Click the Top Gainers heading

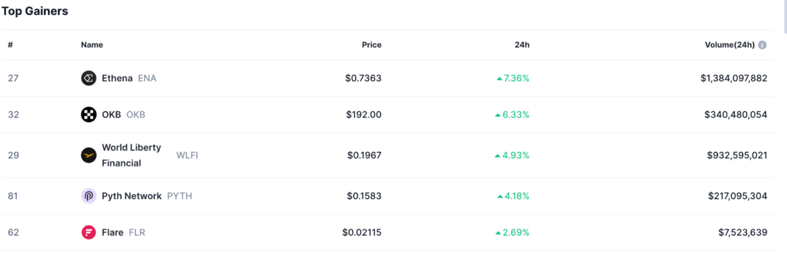click(x=35, y=11)
